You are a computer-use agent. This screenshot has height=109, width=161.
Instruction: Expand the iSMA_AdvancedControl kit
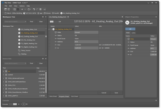coord(3,78)
